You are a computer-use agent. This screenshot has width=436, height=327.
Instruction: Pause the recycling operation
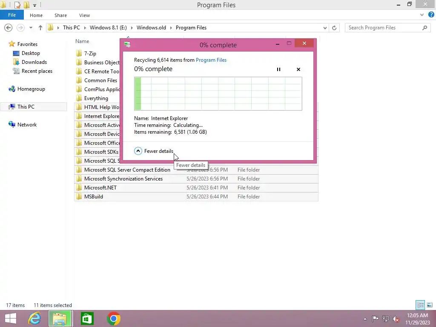[278, 69]
